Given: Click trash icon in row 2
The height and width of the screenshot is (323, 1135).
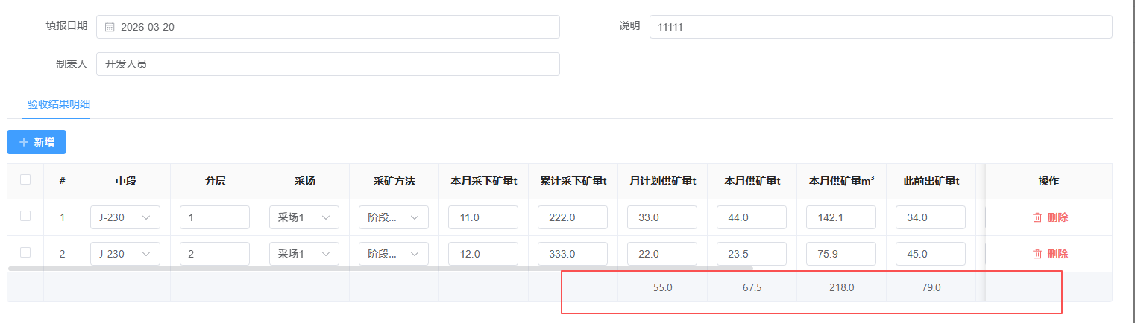Looking at the screenshot, I should coord(1037,254).
